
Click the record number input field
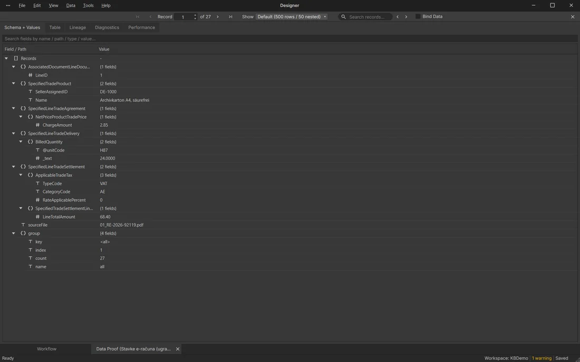point(183,17)
